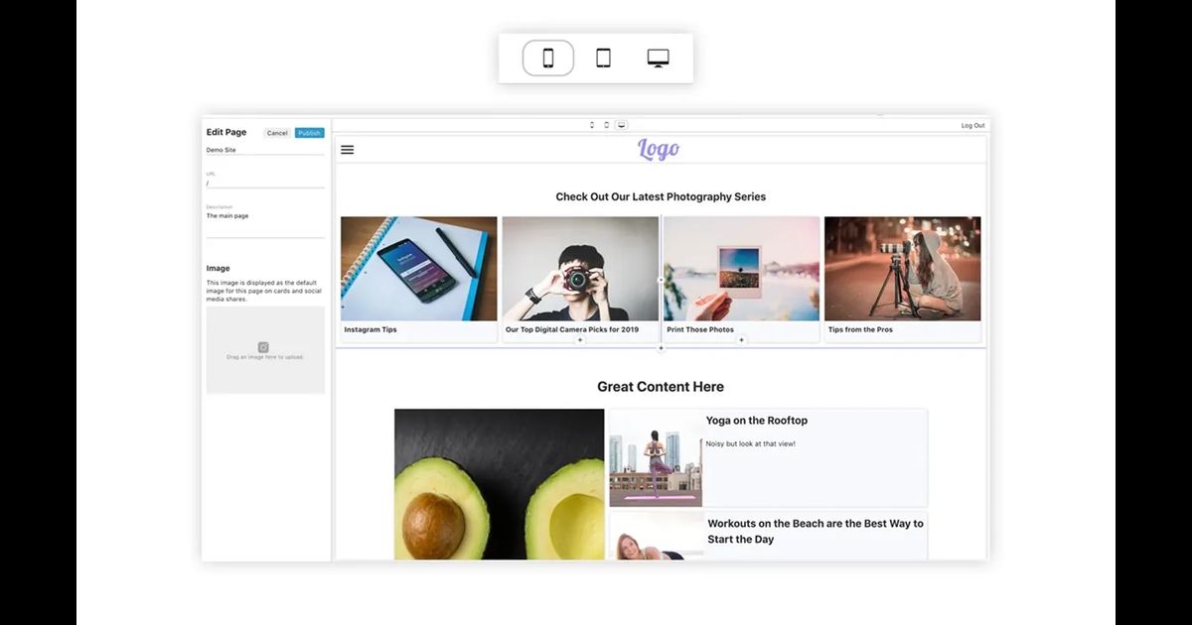Click the camera upload icon in the Image box
This screenshot has width=1192, height=625.
263,346
